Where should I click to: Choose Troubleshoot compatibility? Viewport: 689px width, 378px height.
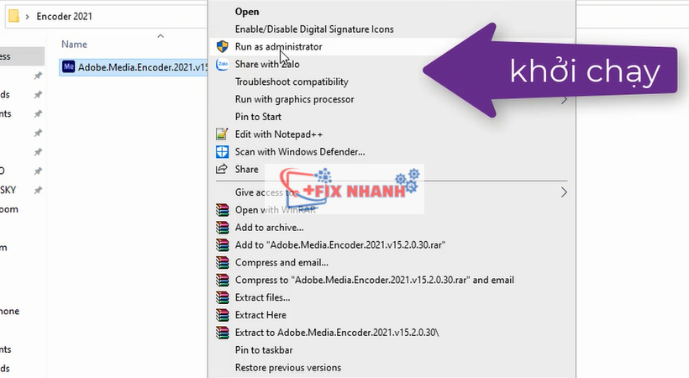click(x=292, y=81)
